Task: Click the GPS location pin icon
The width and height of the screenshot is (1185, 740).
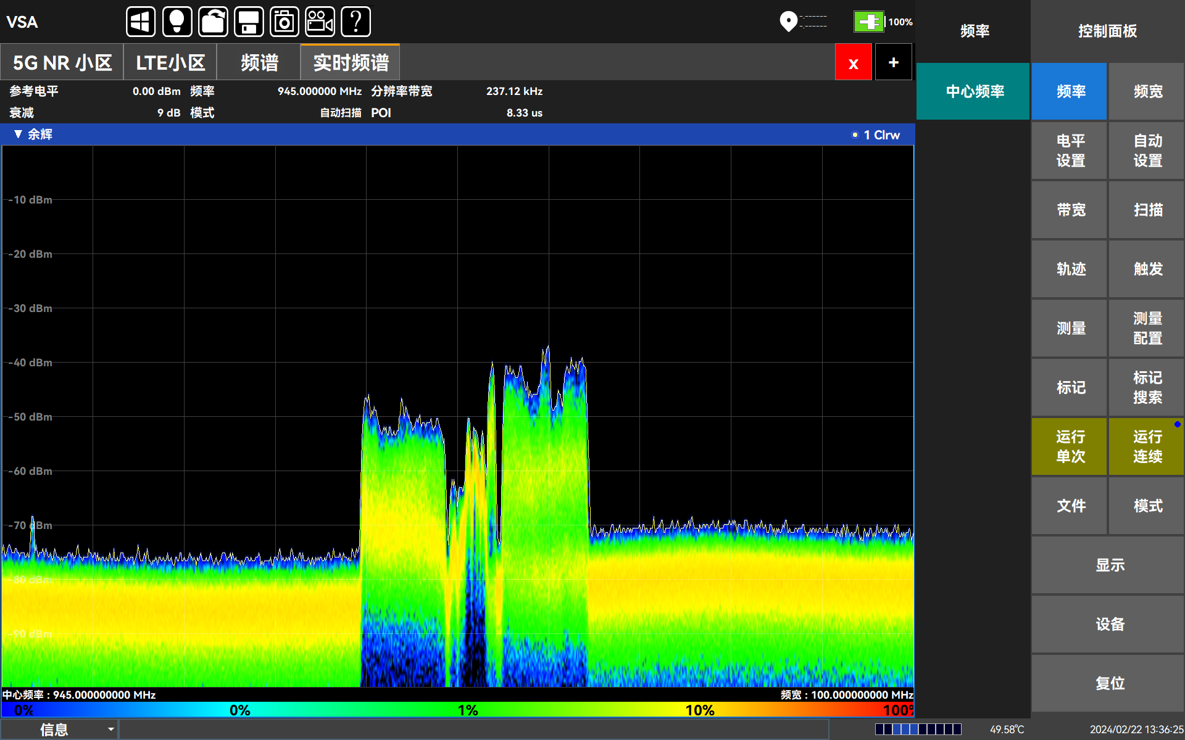Action: [788, 22]
